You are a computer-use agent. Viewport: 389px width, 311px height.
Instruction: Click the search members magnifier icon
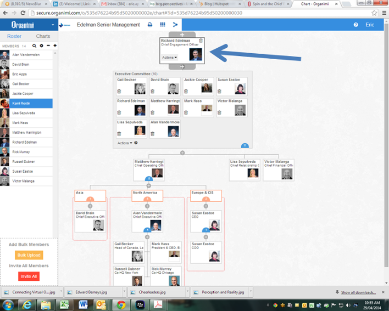click(x=34, y=46)
